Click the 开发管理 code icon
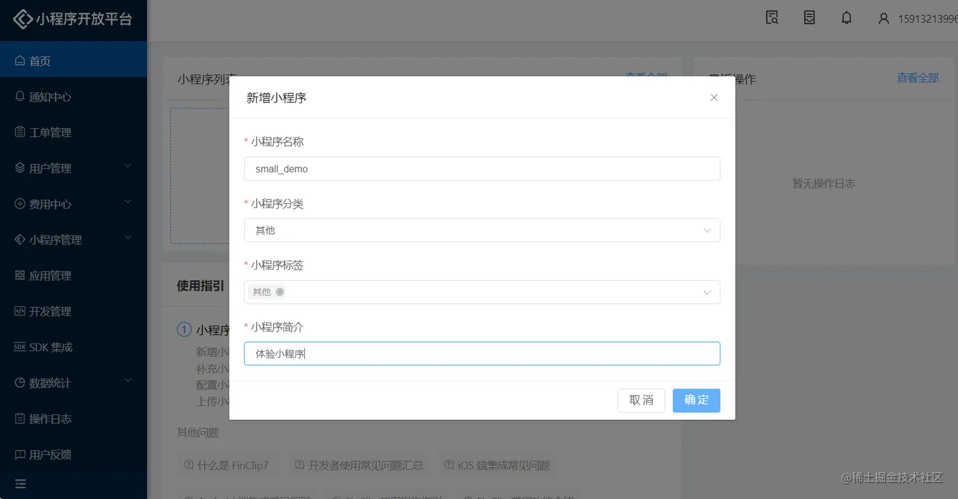Screen dimensions: 958x499 pos(20,311)
